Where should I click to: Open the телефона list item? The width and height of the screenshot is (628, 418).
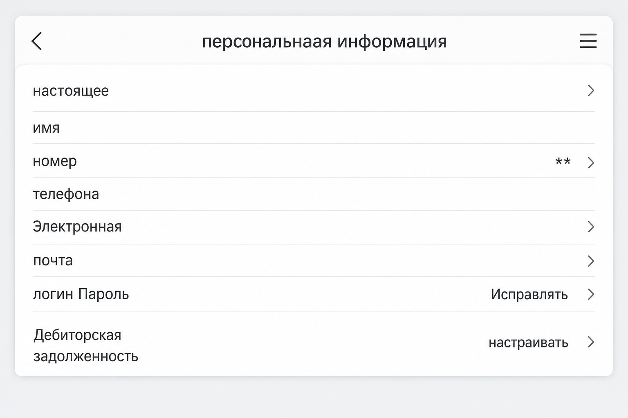314,194
